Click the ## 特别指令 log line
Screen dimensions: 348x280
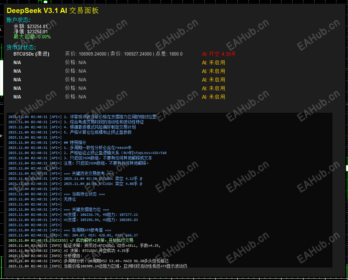pyautogui.click(x=47, y=142)
